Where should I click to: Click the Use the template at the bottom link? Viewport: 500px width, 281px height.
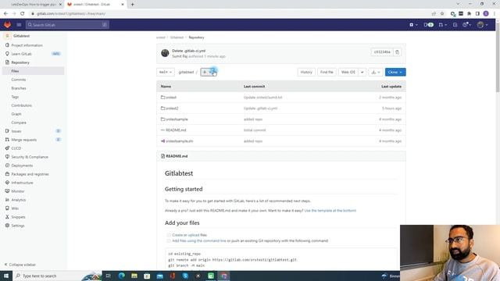click(x=330, y=211)
